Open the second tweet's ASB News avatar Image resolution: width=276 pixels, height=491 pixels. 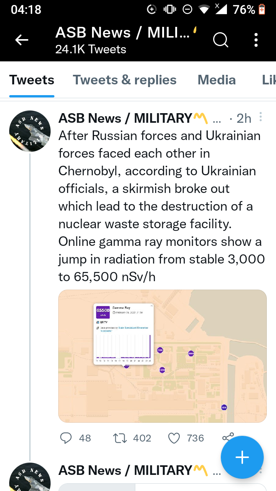pyautogui.click(x=30, y=477)
